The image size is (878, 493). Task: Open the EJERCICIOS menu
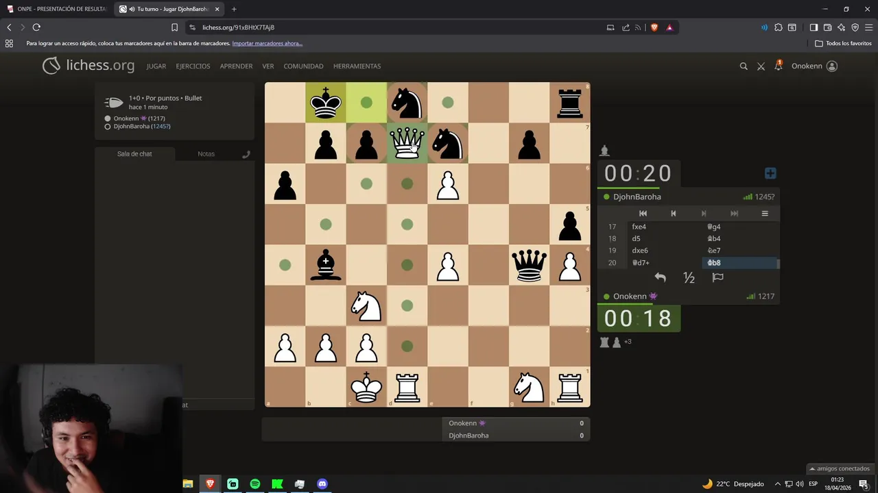pos(193,66)
